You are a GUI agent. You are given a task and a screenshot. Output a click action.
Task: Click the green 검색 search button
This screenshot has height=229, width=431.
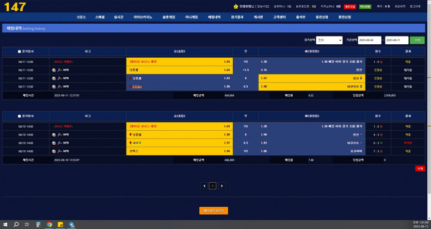(417, 40)
